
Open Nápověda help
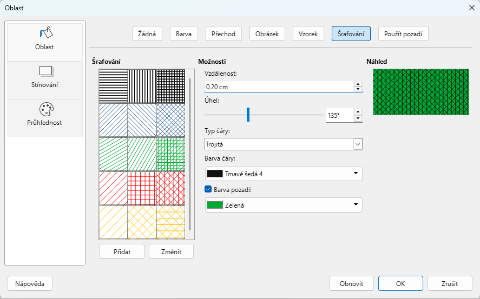(x=30, y=283)
